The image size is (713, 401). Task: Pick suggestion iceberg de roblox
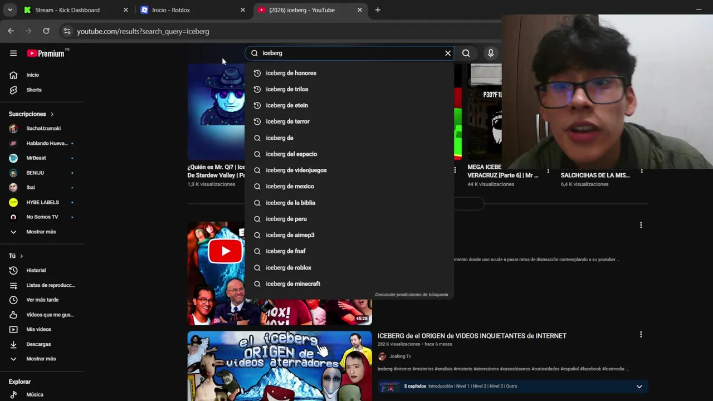[x=349, y=268]
